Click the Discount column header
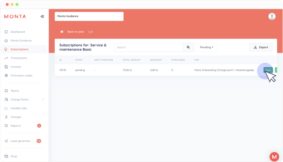This screenshot has height=162, width=283. pyautogui.click(x=156, y=60)
